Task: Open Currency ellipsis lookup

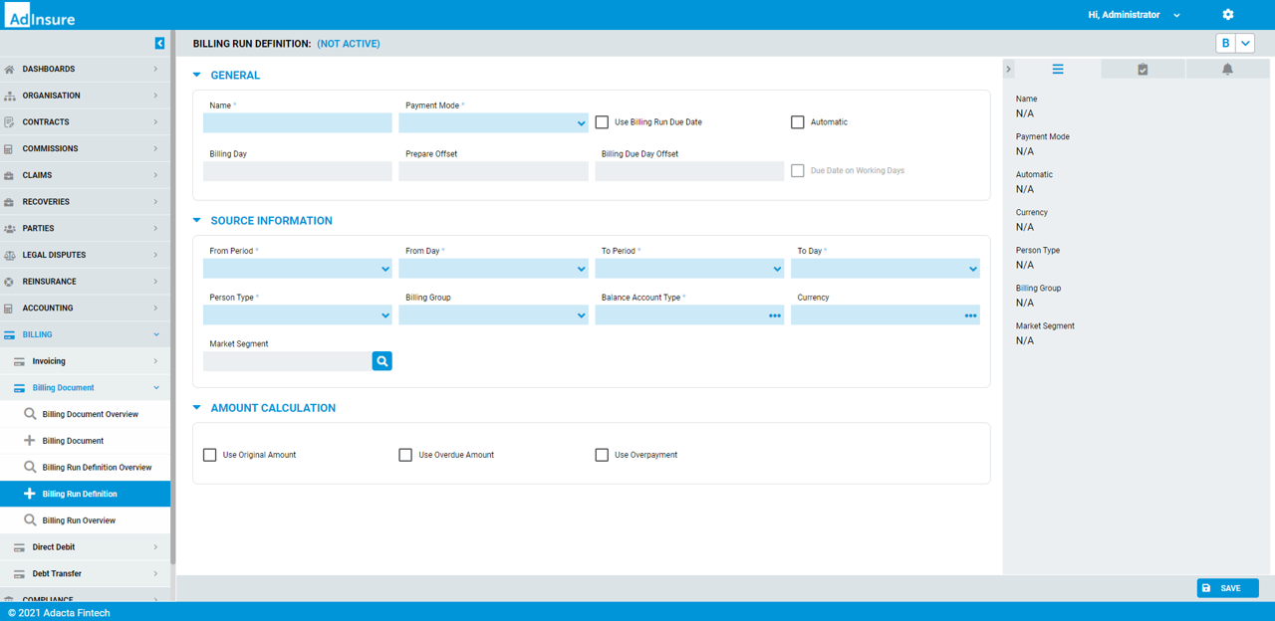Action: pyautogui.click(x=970, y=315)
